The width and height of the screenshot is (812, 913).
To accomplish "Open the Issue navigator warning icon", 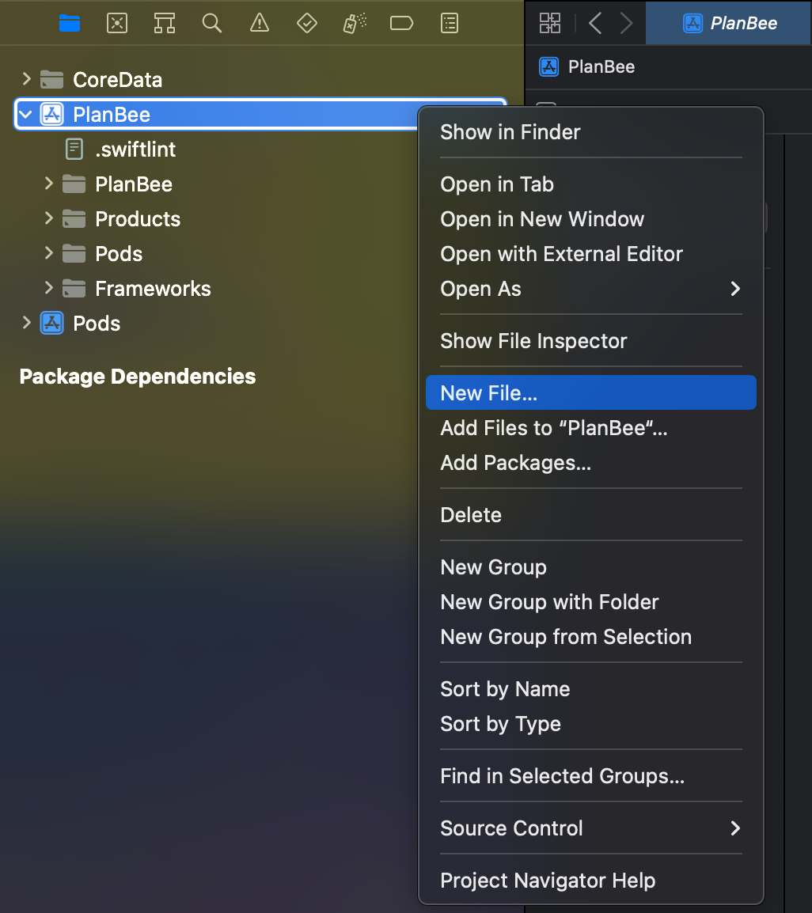I will click(260, 23).
